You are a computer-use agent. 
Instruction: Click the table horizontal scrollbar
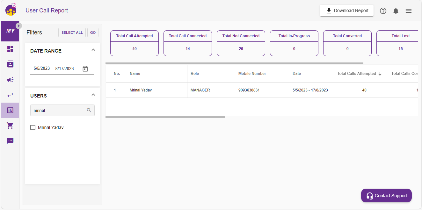[x=165, y=117]
